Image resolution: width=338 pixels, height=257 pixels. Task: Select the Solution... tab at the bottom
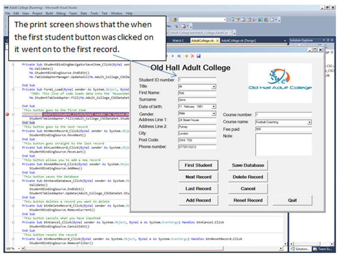[301, 249]
